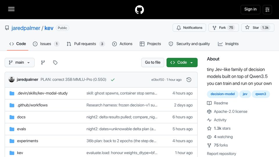The image size is (279, 157).
Task: Go to the GitHub homepage logo
Action: tap(139, 10)
